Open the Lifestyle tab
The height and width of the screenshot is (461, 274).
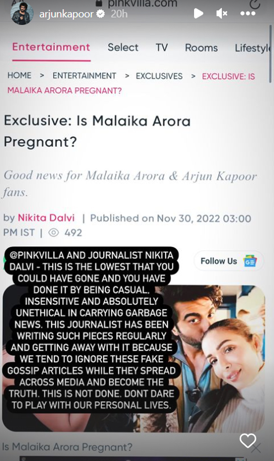252,48
